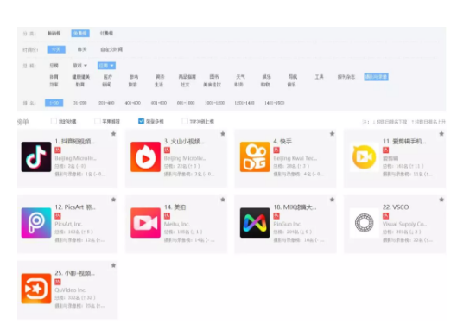Open the TikTok (抖音) app icon
457x331 pixels.
pyautogui.click(x=36, y=157)
